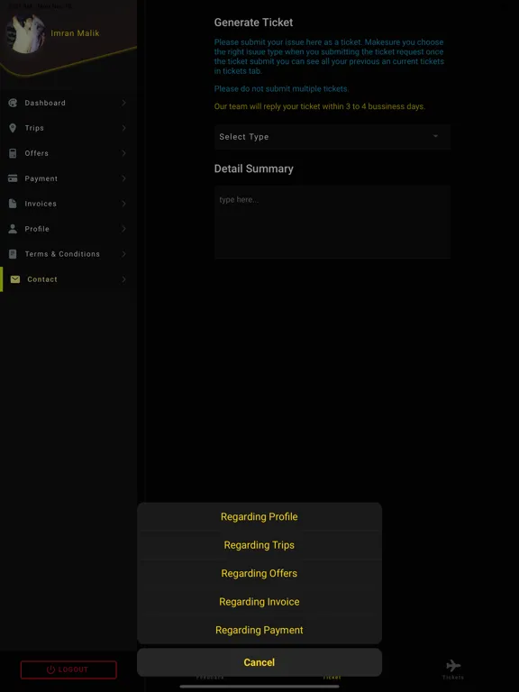Click the Contact envelope icon
This screenshot has height=692, width=519.
point(15,279)
